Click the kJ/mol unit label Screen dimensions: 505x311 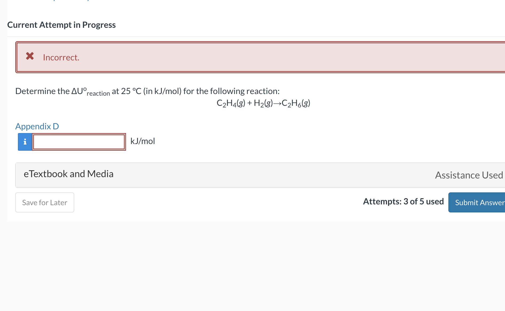click(x=143, y=141)
